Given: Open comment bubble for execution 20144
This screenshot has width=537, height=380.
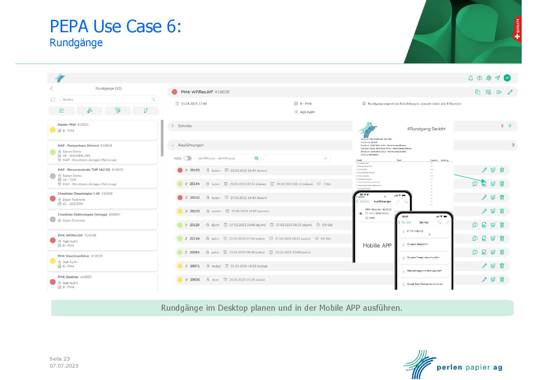Looking at the screenshot, I should click(475, 184).
